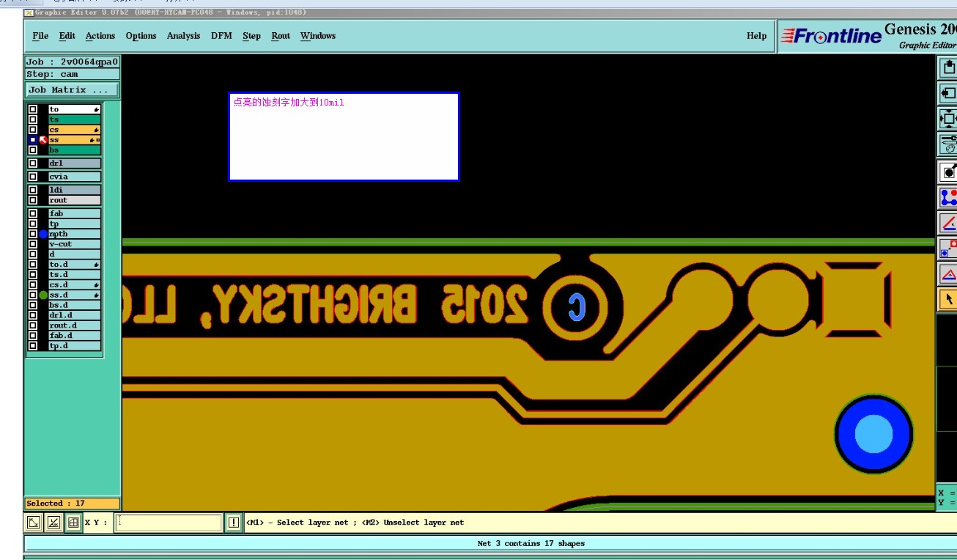957x560 pixels.
Task: Click the exclamation mark execute button
Action: 233,523
